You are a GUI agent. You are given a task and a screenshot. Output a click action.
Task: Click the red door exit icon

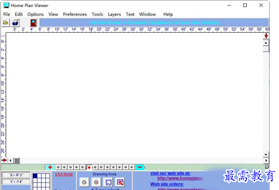[x=33, y=23]
